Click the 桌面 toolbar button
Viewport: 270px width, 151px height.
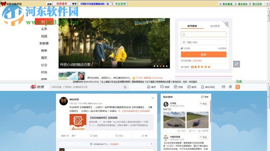pyautogui.click(x=49, y=4)
